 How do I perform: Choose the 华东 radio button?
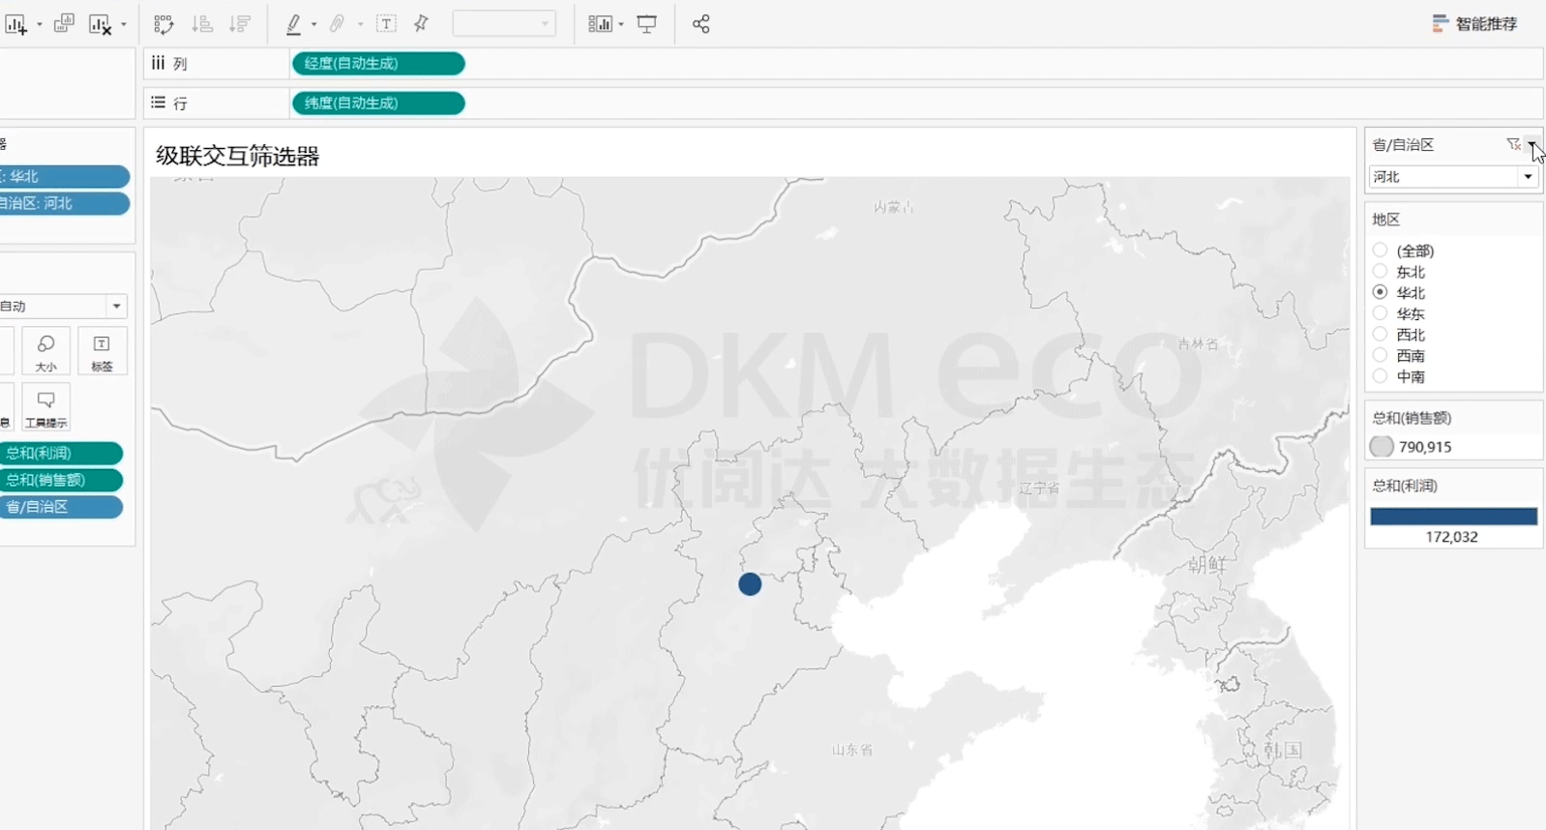pyautogui.click(x=1381, y=313)
